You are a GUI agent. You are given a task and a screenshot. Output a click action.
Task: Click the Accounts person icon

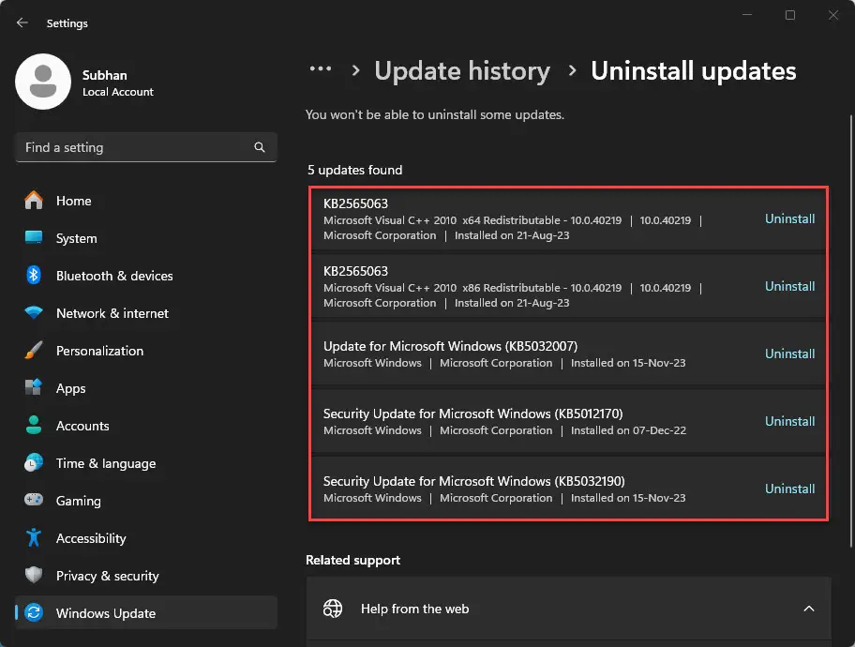click(x=33, y=425)
